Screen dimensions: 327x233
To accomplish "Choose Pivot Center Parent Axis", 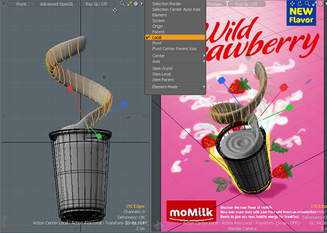I will tap(175, 49).
